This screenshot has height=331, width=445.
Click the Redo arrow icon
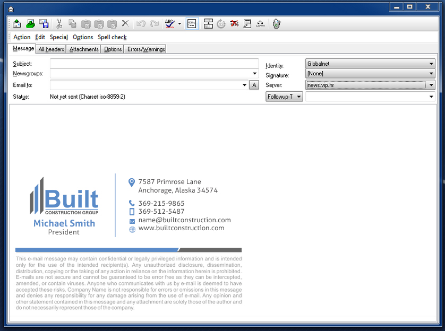tap(154, 24)
